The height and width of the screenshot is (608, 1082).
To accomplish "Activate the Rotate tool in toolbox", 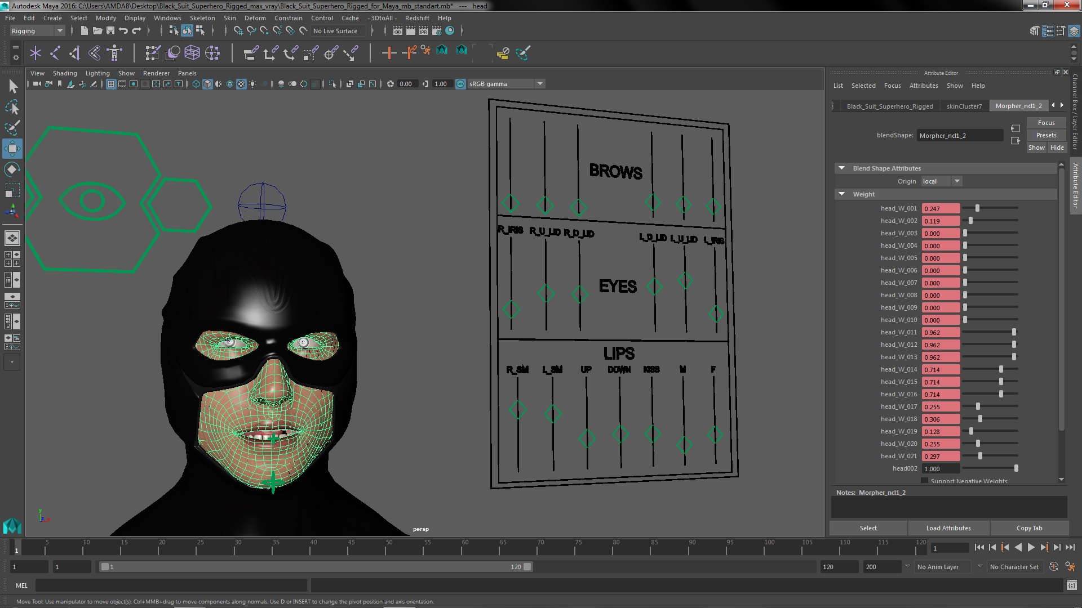I will pyautogui.click(x=12, y=169).
